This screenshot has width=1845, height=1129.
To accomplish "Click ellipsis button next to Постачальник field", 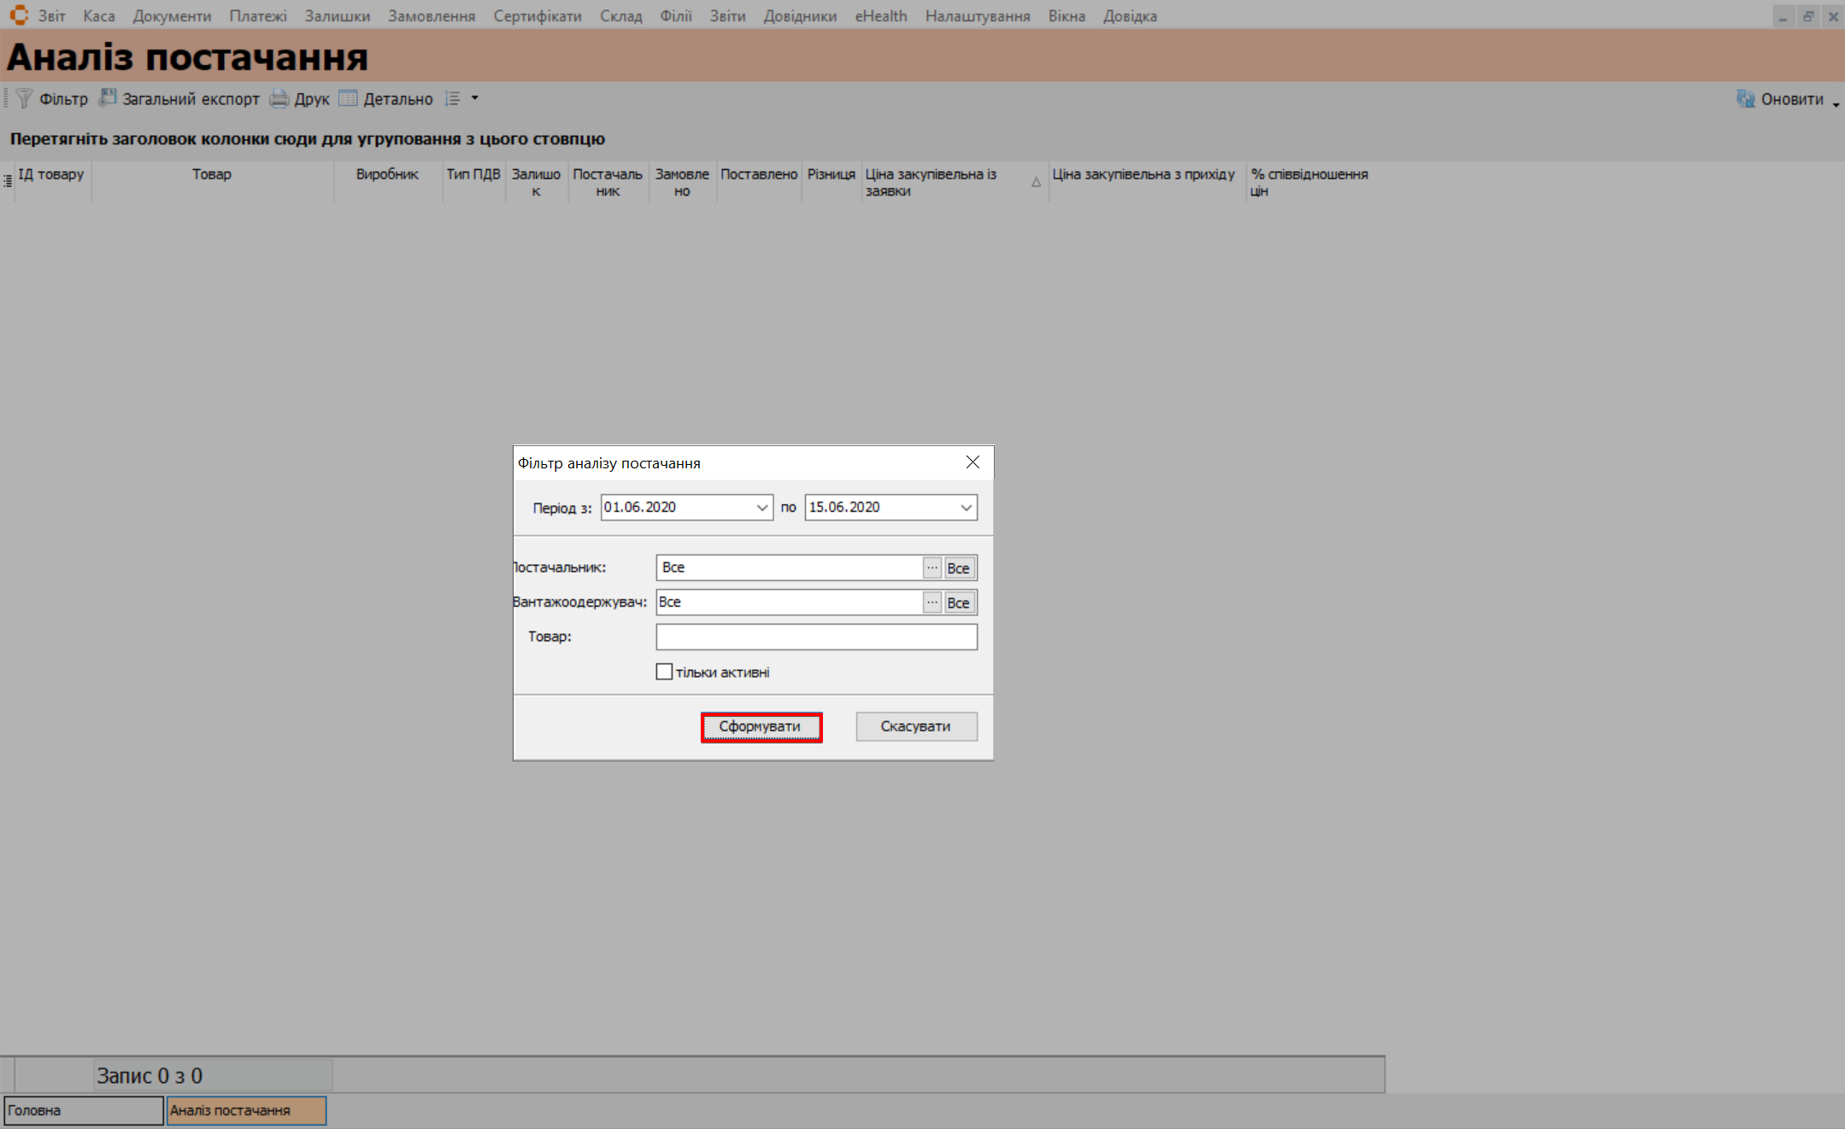I will pyautogui.click(x=931, y=567).
